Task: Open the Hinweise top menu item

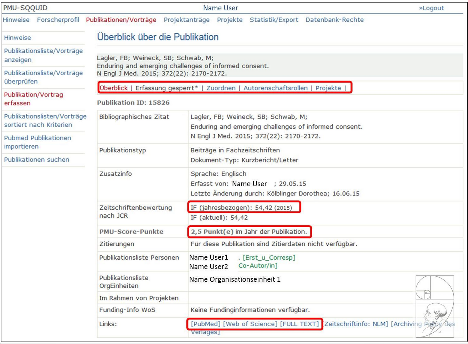Action: 16,20
